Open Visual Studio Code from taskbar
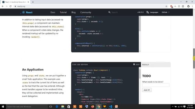The image size is (195, 109). [110, 107]
